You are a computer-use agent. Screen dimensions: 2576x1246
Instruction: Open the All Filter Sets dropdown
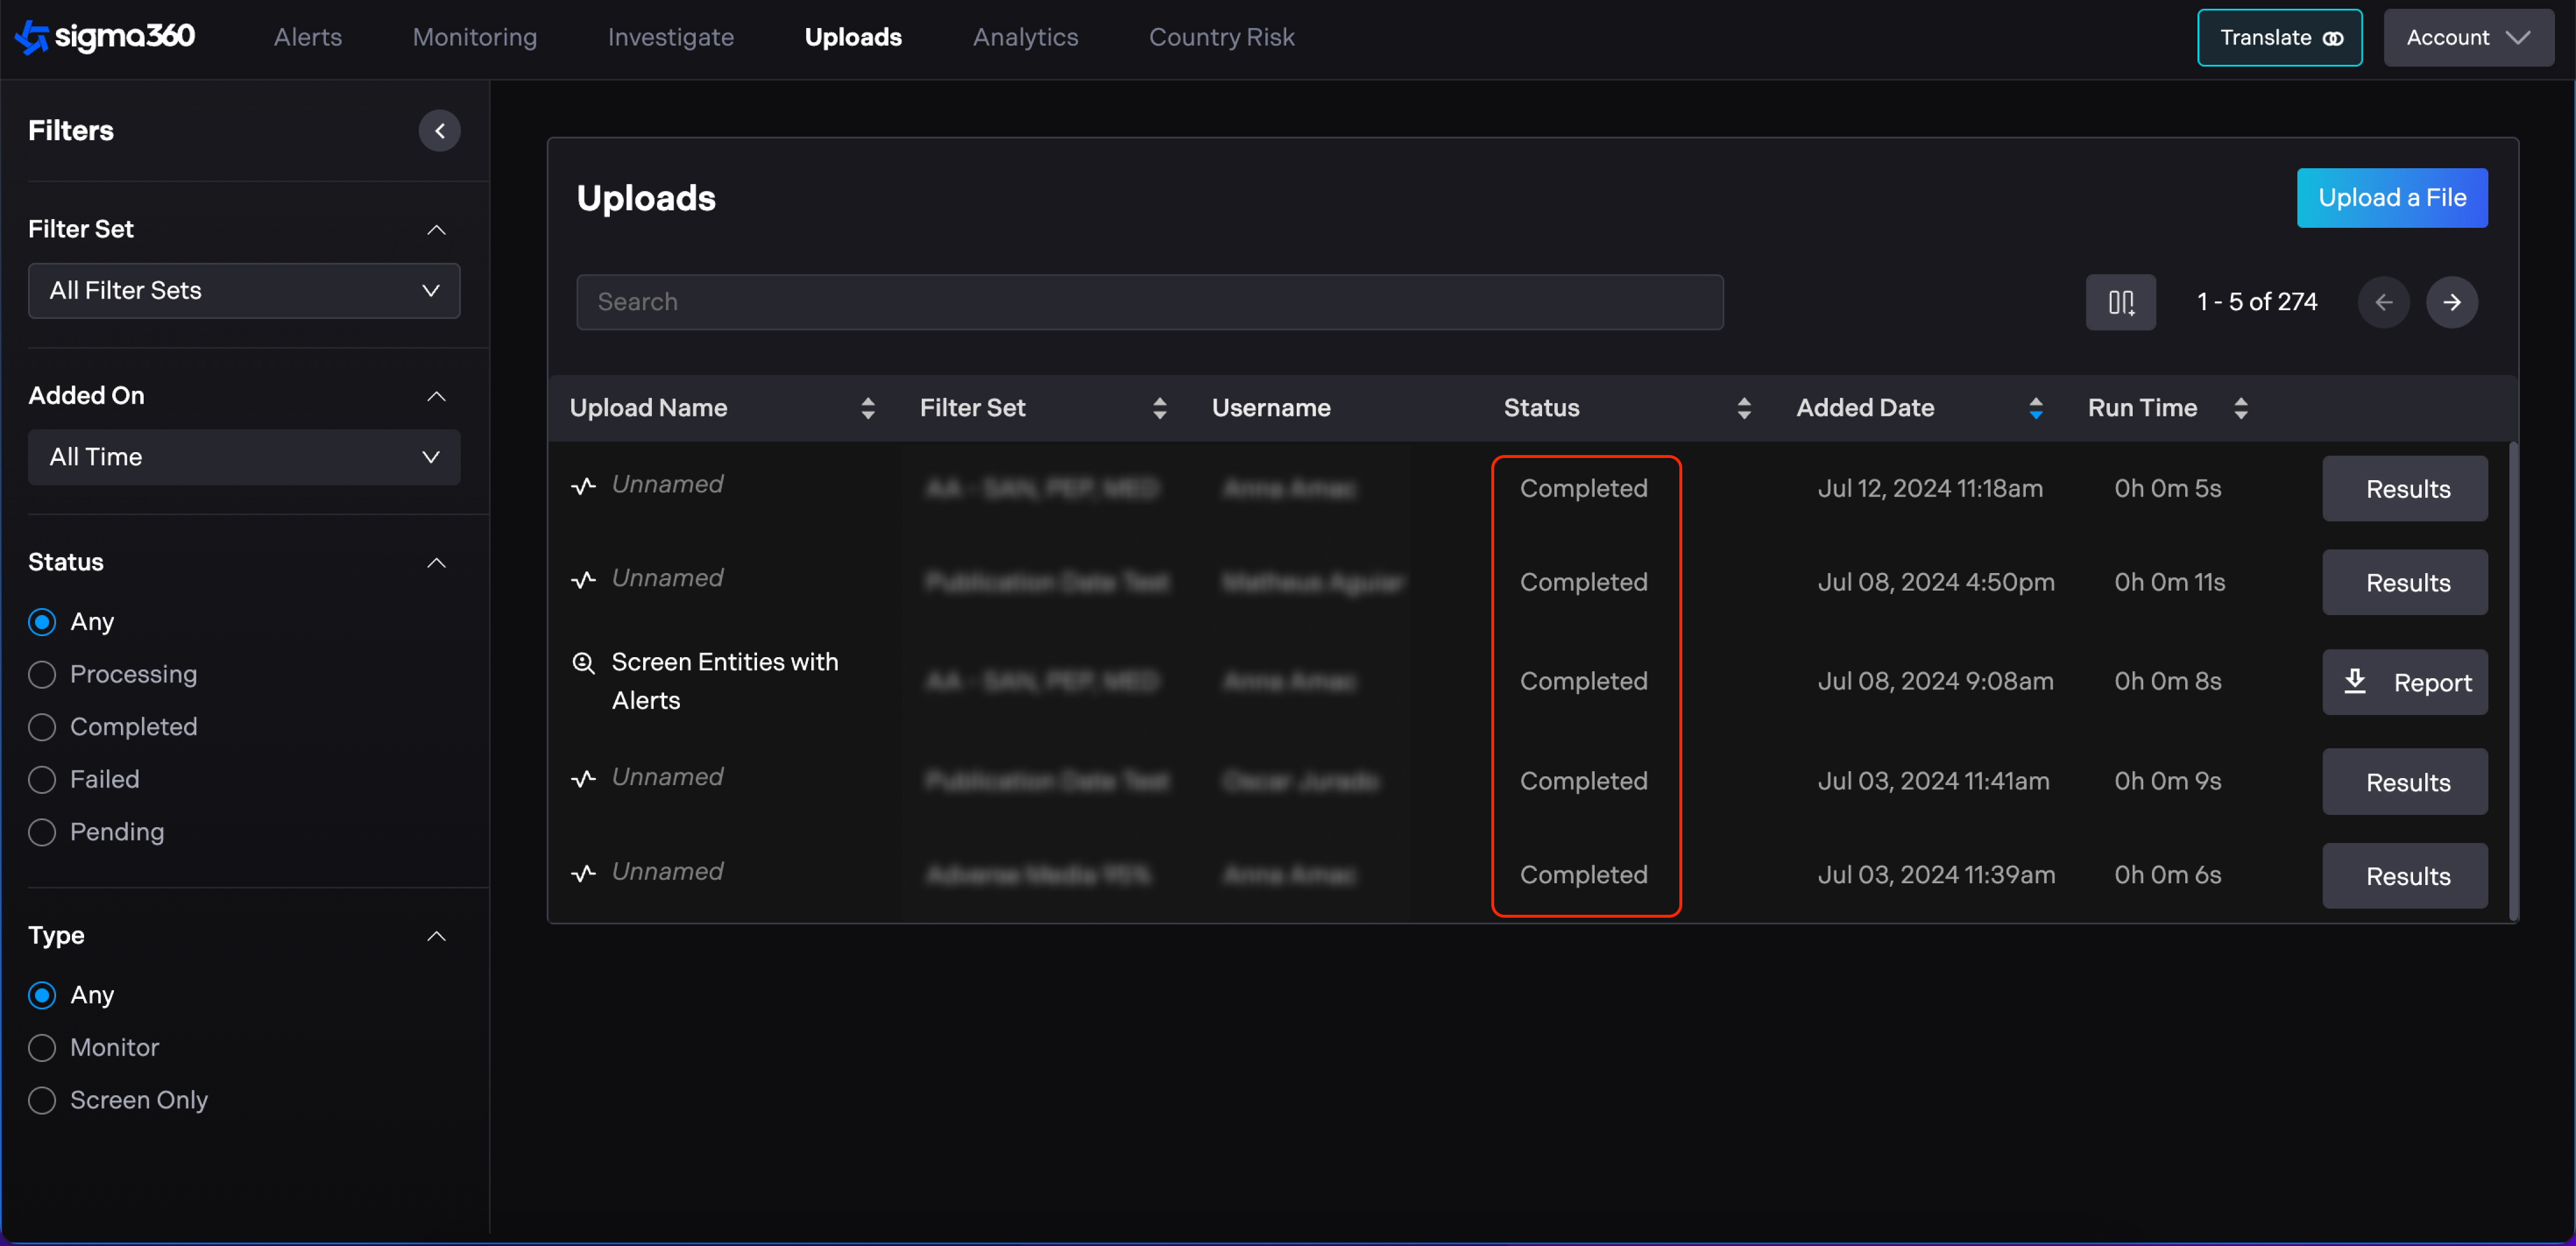click(x=244, y=291)
